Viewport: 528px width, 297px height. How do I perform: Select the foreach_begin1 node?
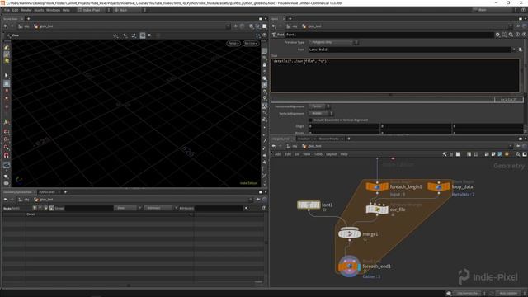[377, 186]
